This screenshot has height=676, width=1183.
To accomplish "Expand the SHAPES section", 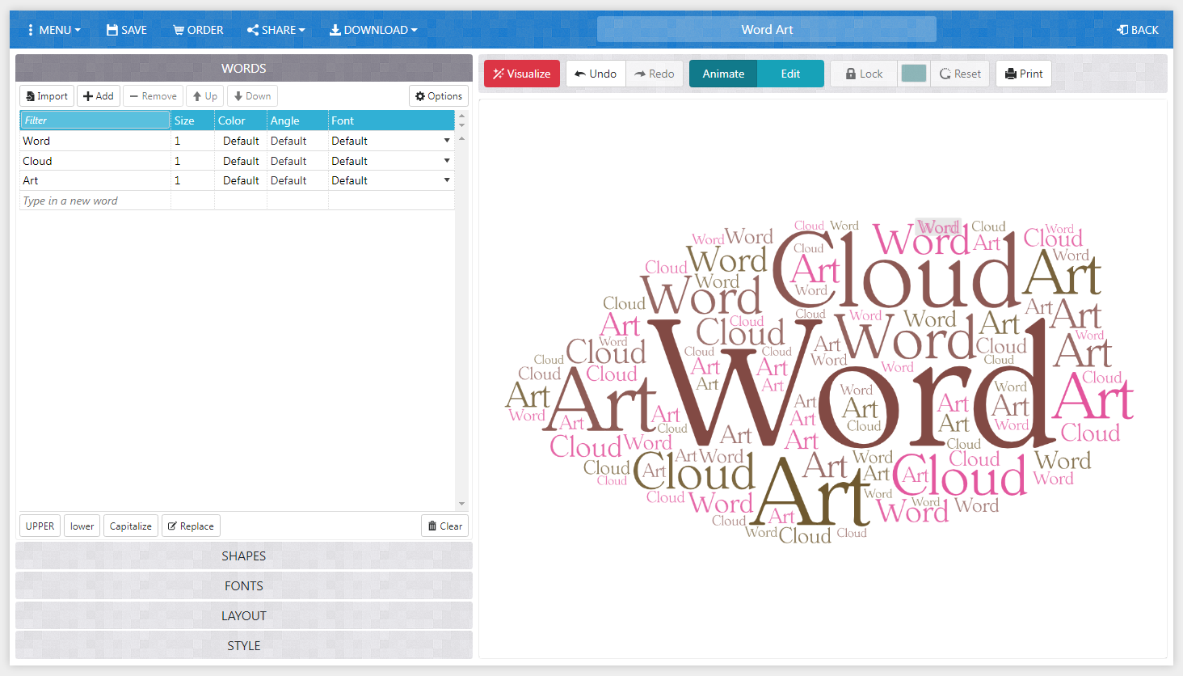I will [x=243, y=556].
